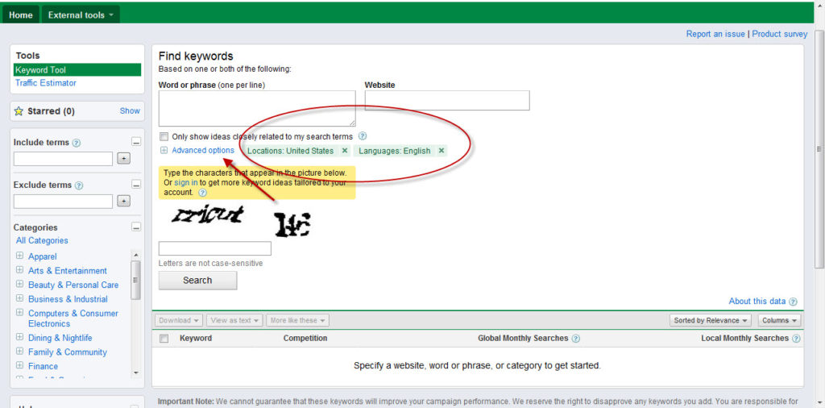Click the Competition column header
825x408 pixels.
305,338
